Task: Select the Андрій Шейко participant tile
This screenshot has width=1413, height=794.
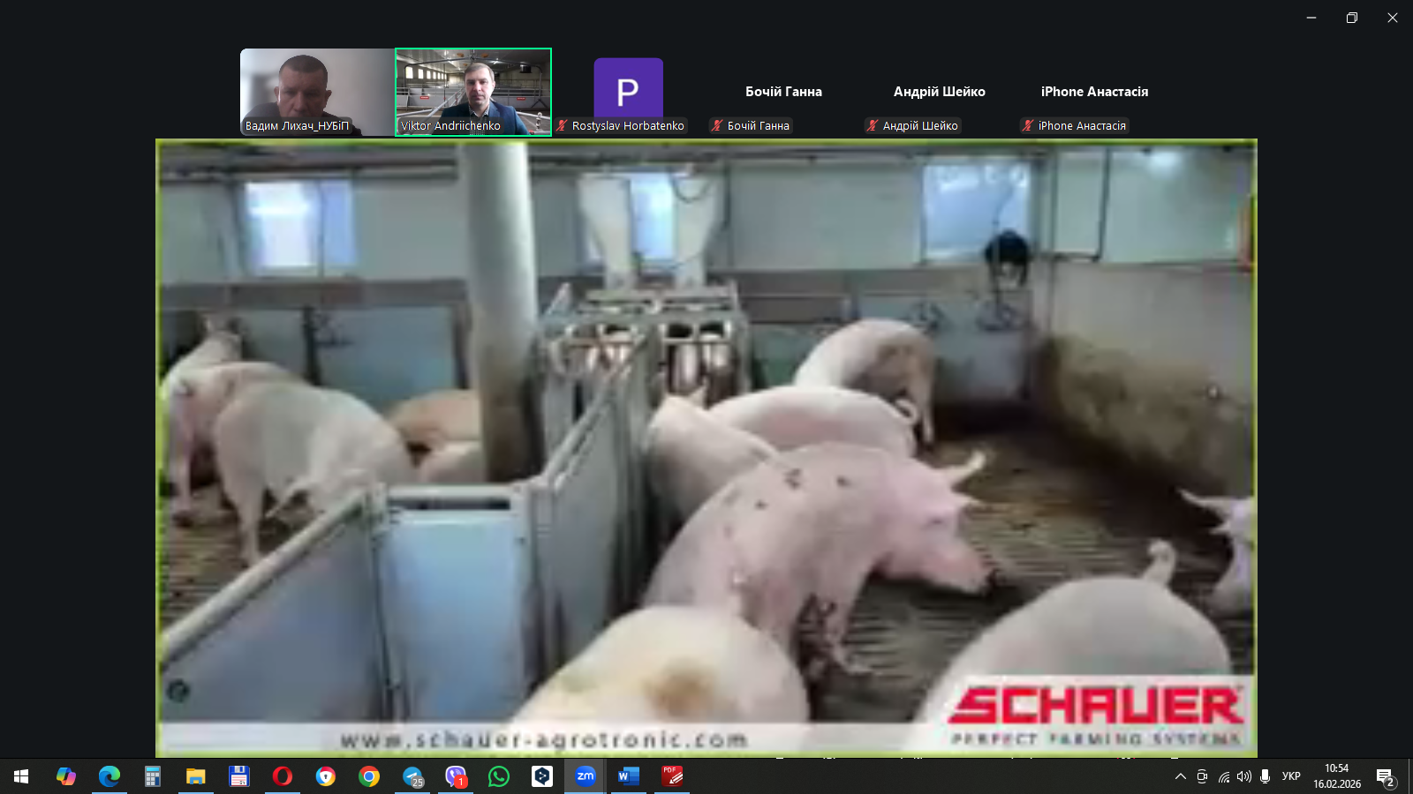Action: (x=939, y=92)
